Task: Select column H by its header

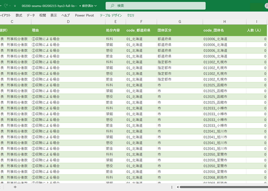Action: [x=224, y=22]
